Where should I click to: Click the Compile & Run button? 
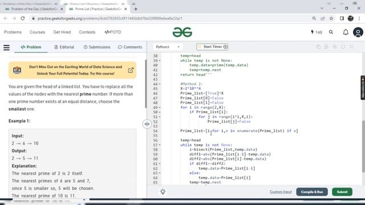(312, 192)
